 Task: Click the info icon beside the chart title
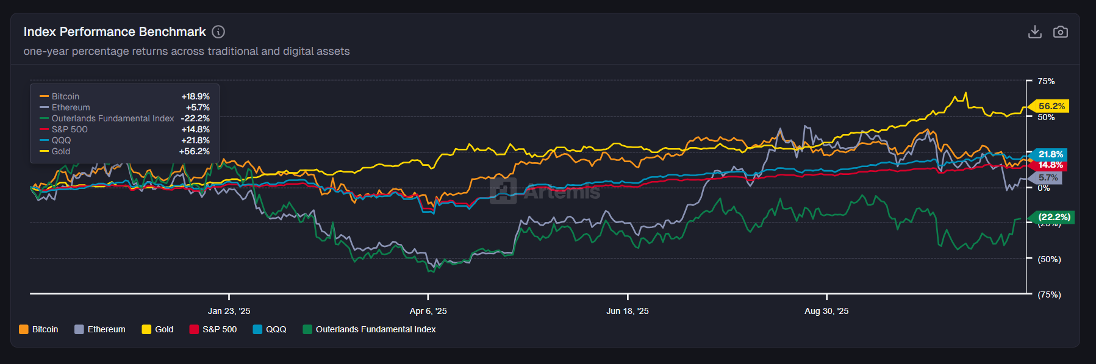tap(218, 32)
